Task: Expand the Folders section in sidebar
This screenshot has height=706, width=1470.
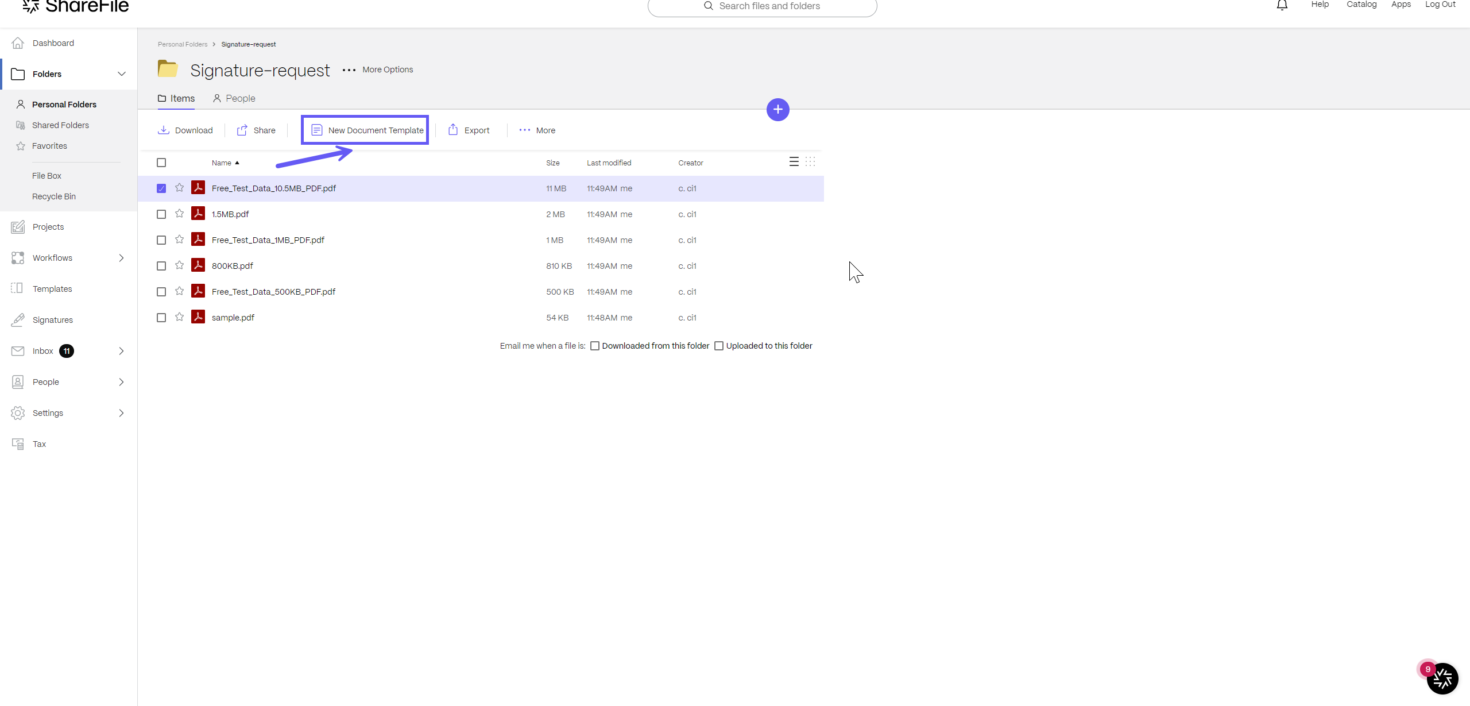Action: coord(120,74)
